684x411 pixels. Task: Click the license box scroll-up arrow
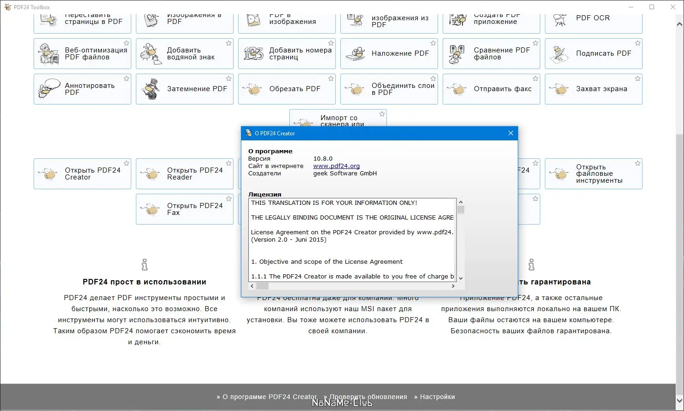point(461,202)
